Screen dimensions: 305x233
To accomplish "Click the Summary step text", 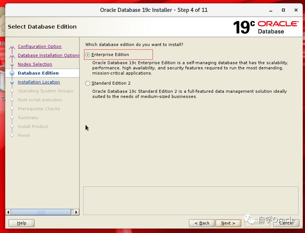I will (28, 118).
